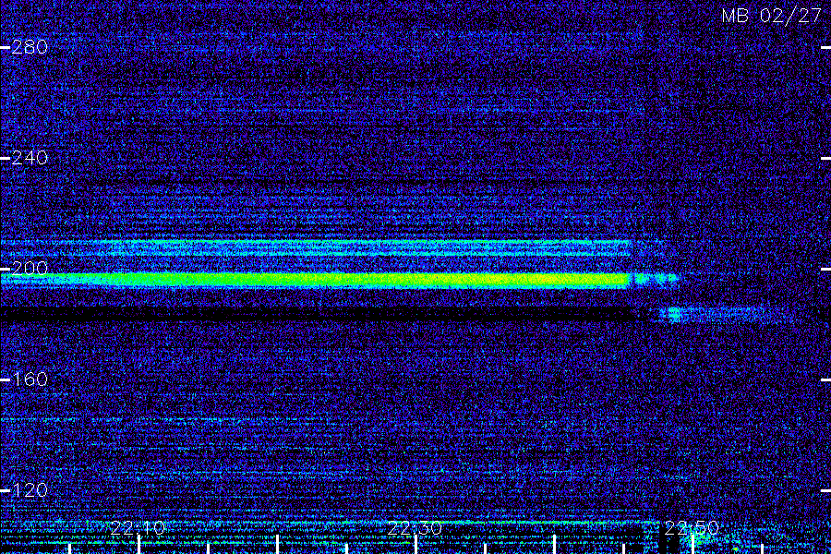
Task: Click the 22.10 time axis label
Action: tap(138, 527)
